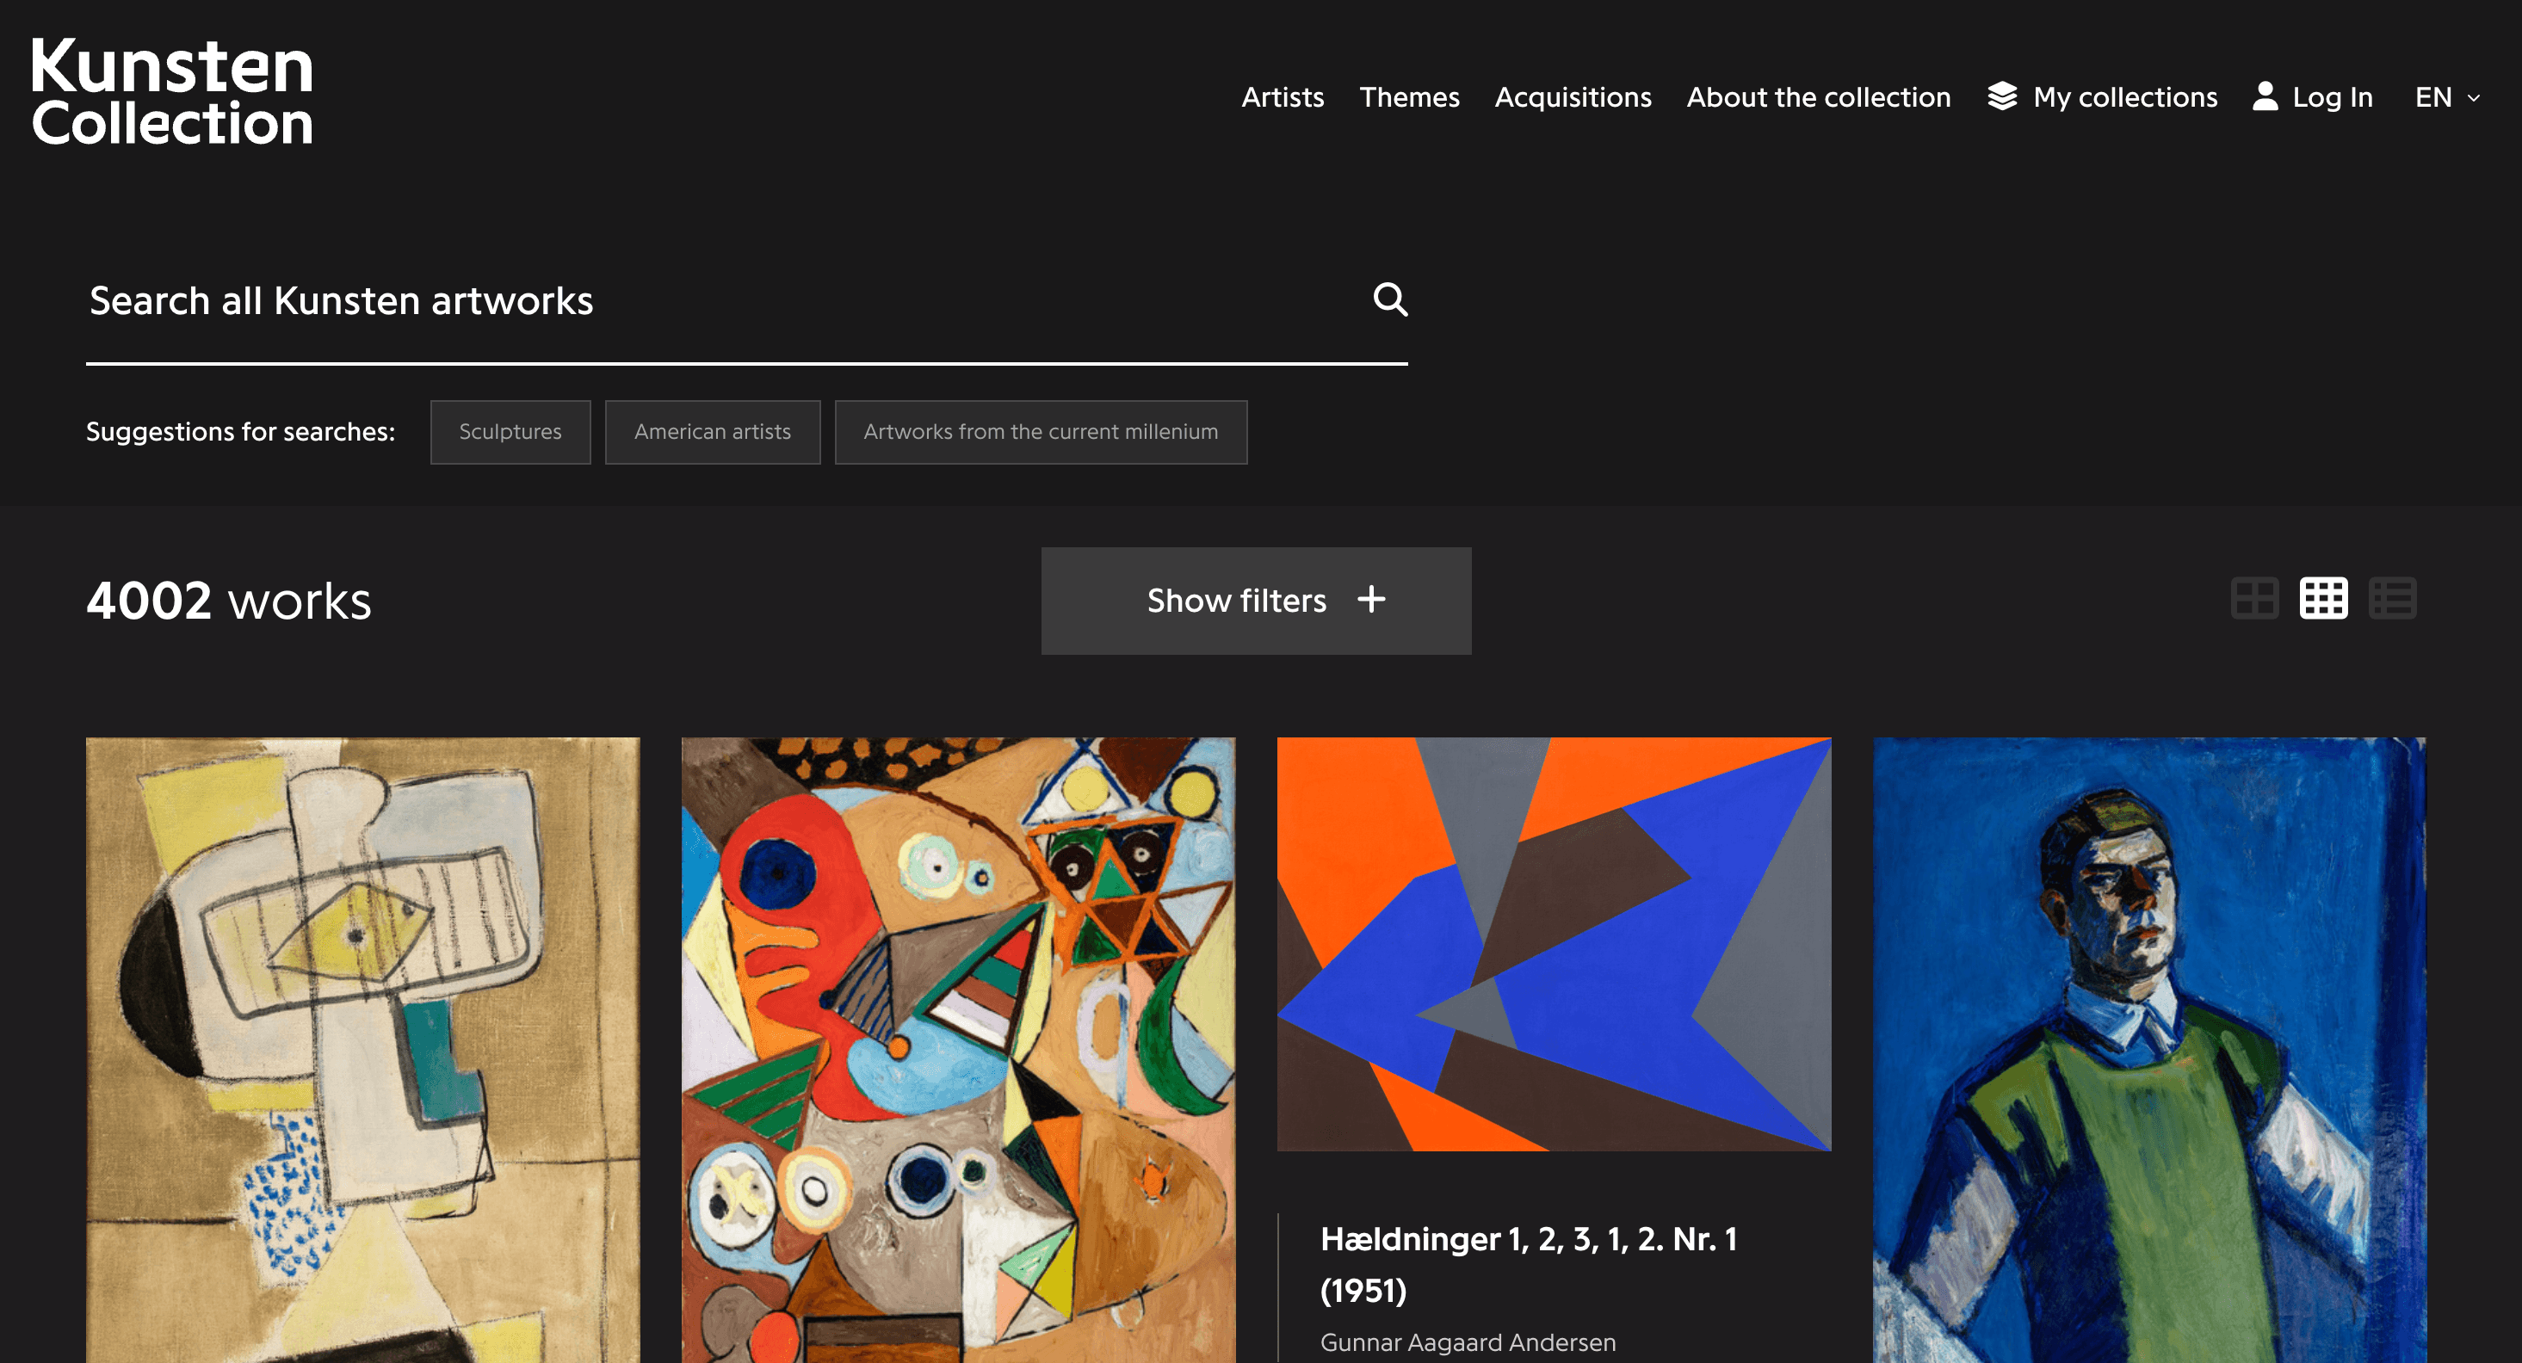
Task: Open Acquisitions from the top menu
Action: tap(1573, 97)
